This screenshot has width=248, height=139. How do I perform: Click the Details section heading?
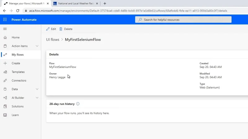click(x=54, y=54)
